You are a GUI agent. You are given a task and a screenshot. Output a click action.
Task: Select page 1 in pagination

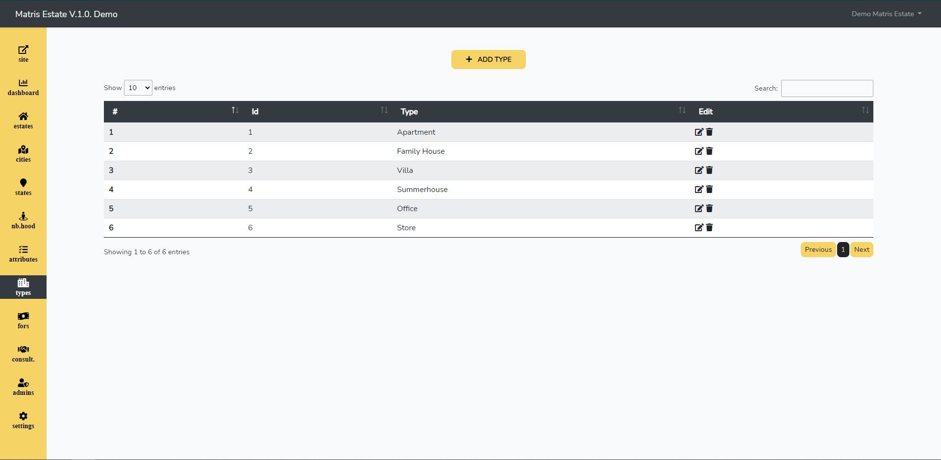pos(843,249)
